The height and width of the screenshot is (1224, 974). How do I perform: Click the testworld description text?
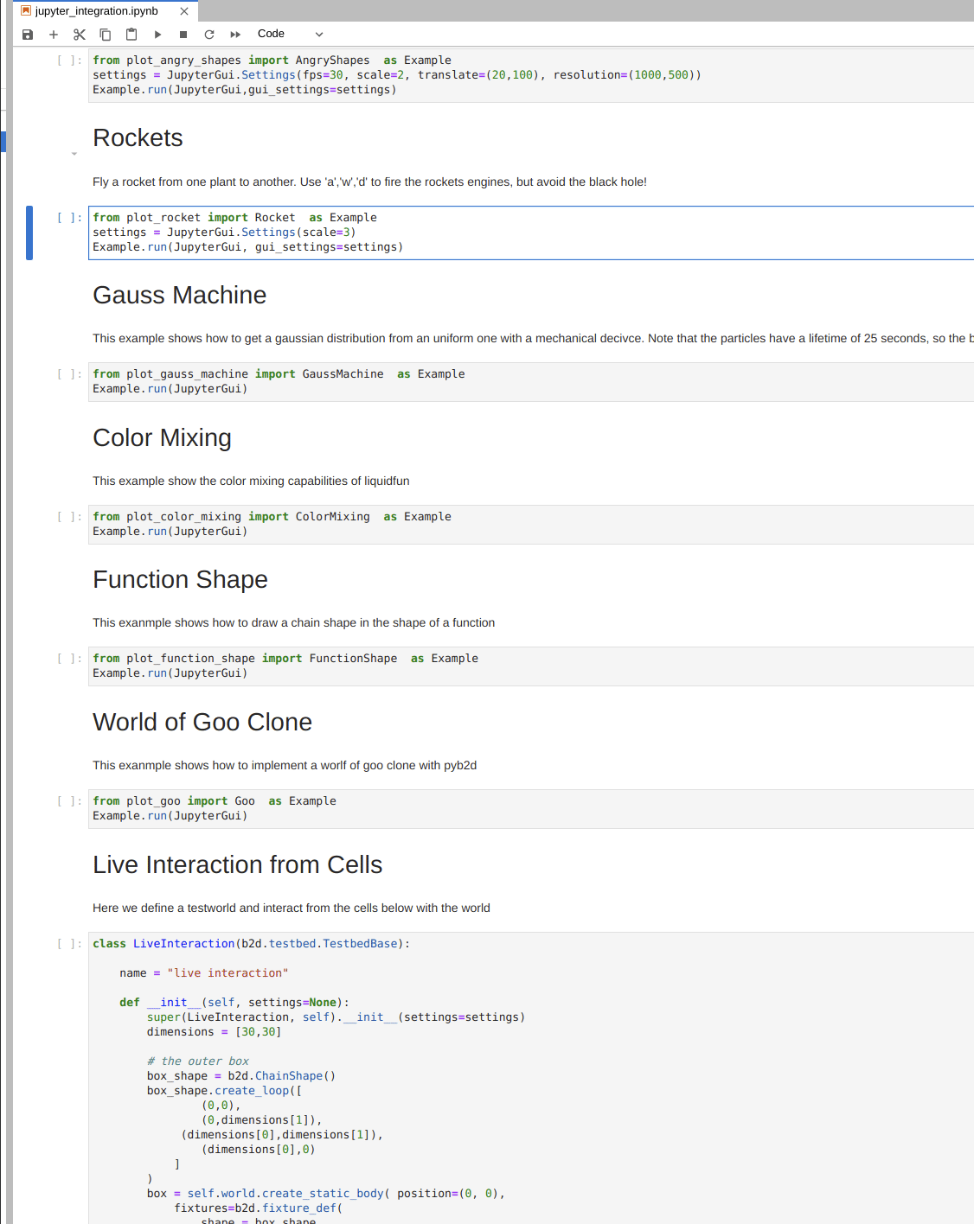pos(291,908)
